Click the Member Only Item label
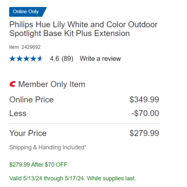Image resolution: width=187 pixels, height=187 pixels. pyautogui.click(x=52, y=84)
